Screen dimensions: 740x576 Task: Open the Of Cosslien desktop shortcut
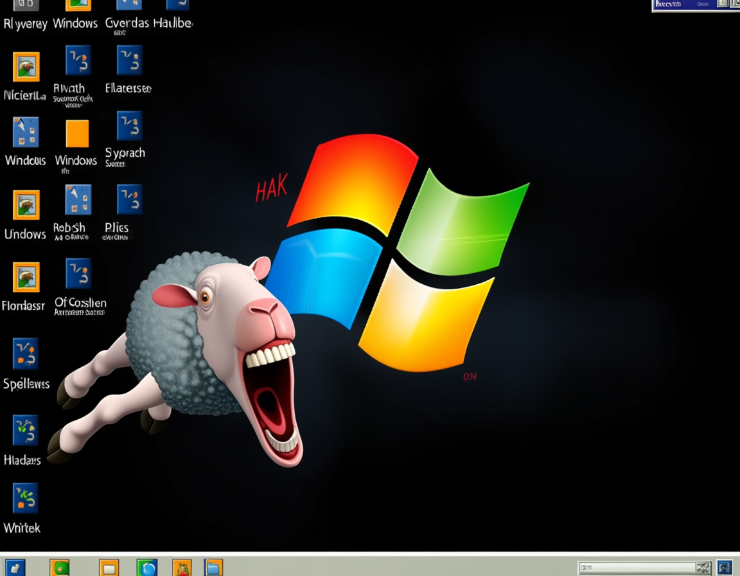78,273
